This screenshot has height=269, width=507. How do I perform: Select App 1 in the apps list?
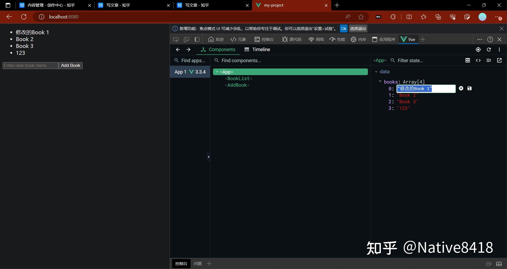pos(190,72)
